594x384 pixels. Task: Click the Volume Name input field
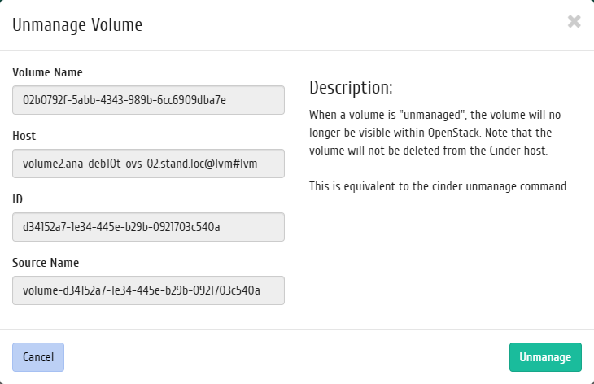148,100
